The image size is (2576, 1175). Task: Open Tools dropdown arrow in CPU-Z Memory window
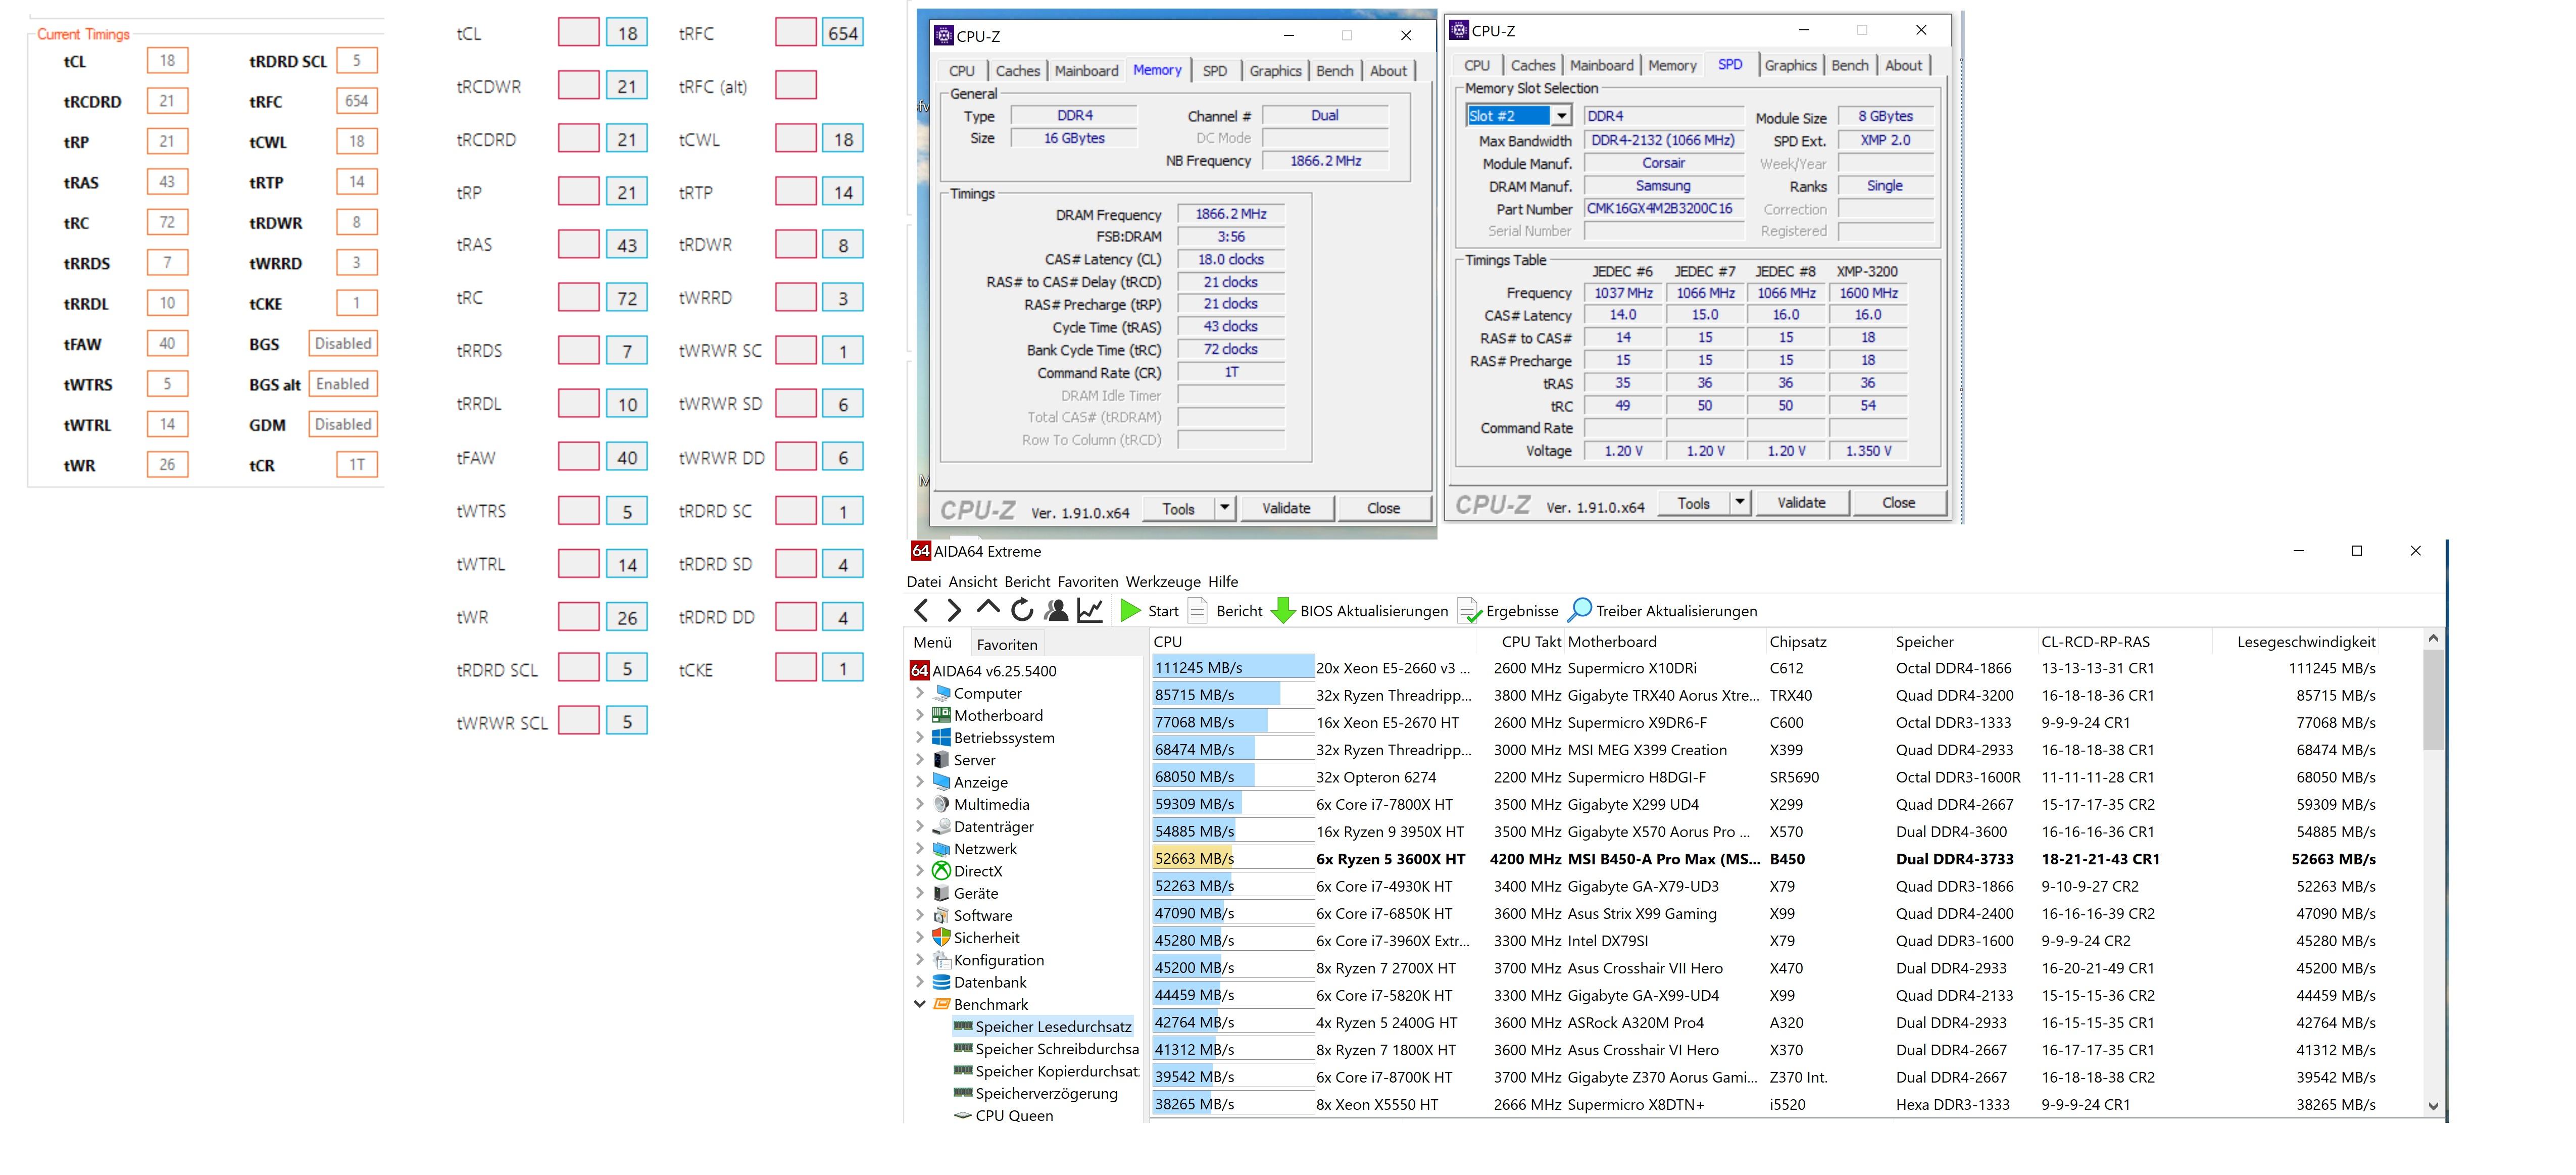(1224, 508)
